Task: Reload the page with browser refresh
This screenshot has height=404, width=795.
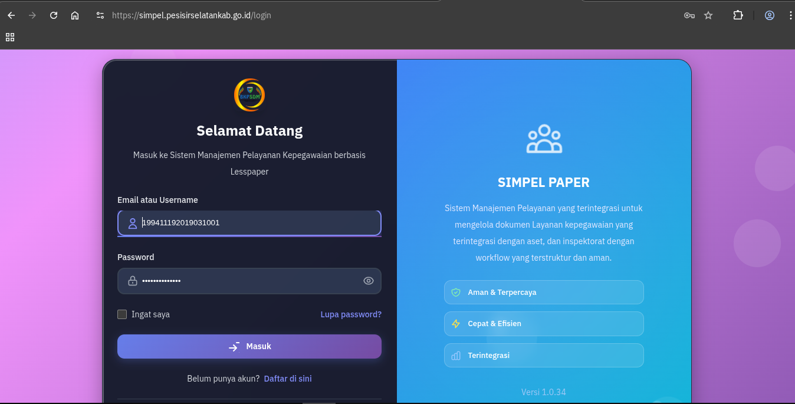Action: click(x=54, y=15)
